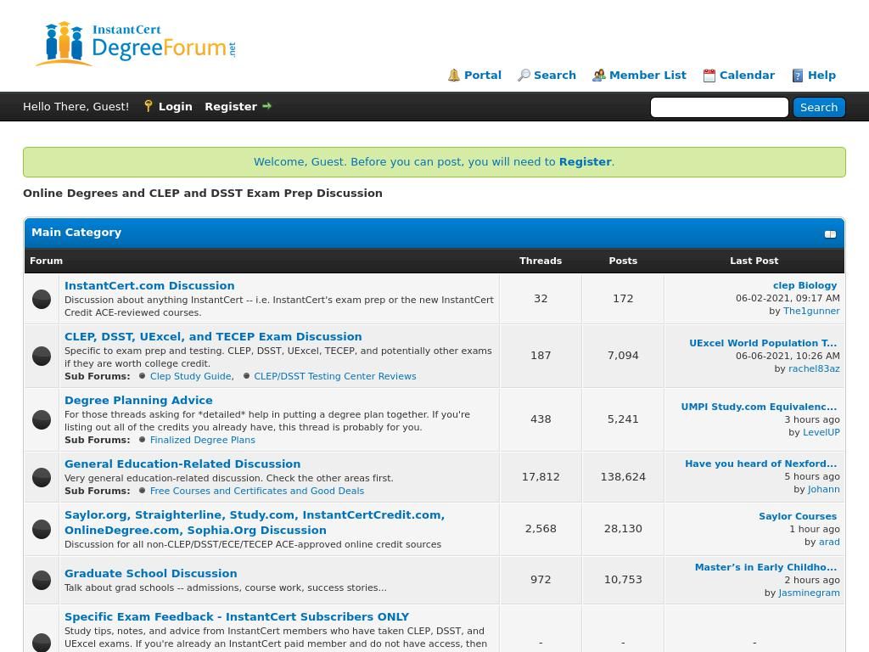869x652 pixels.
Task: Click post count '138,624'
Action: pyautogui.click(x=623, y=477)
